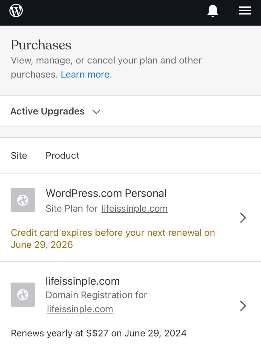Viewport: 261px width, 348px height.
Task: Open WordPress.com Personal details via right chevron
Action: (x=243, y=218)
